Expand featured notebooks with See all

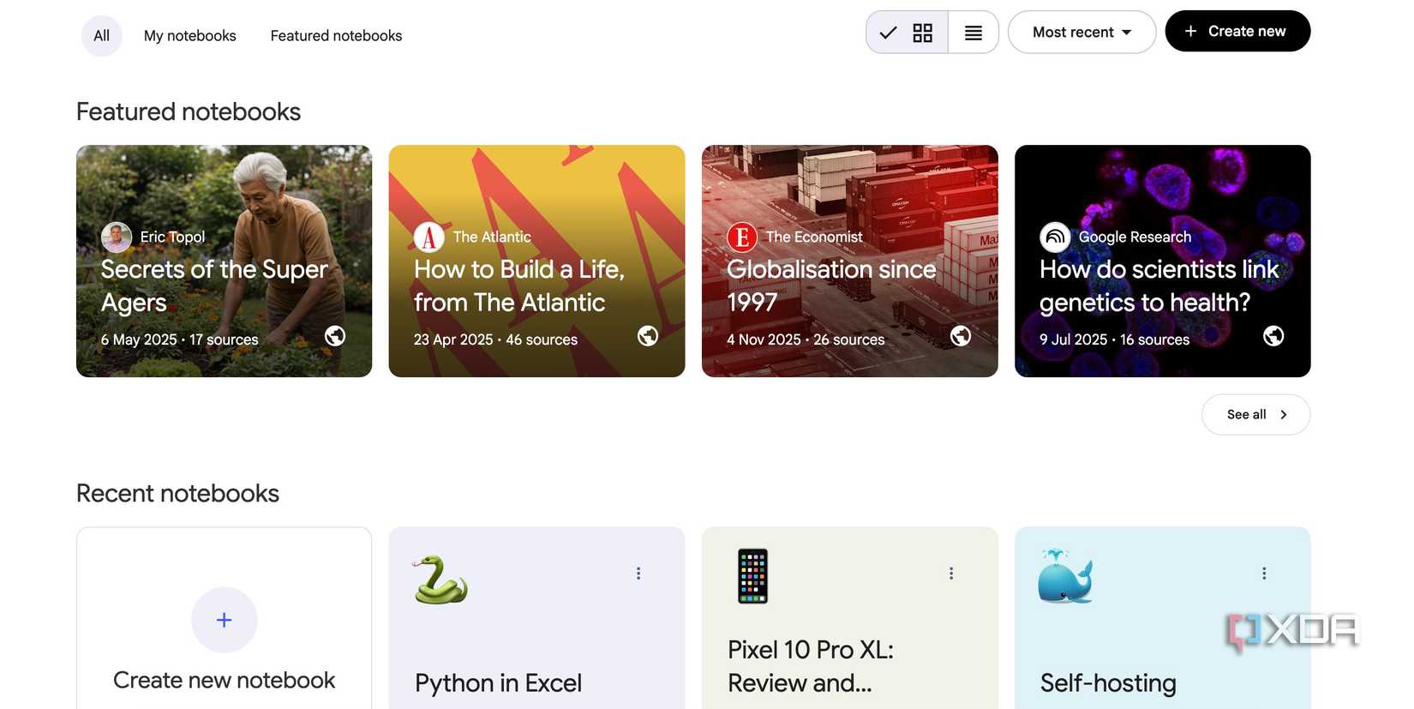1255,415
